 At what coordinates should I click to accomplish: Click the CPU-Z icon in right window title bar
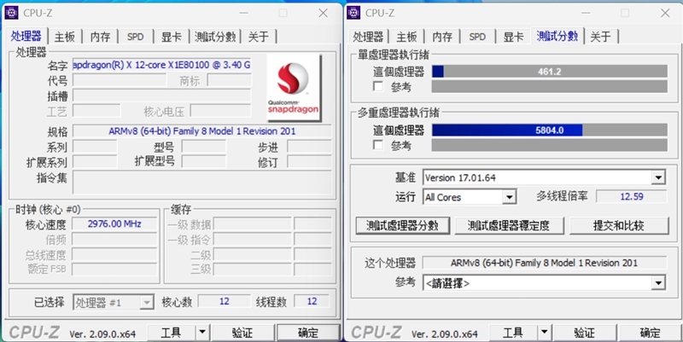pos(353,13)
